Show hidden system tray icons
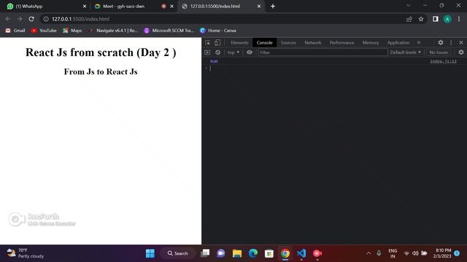Viewport: 467px width, 262px height. pyautogui.click(x=368, y=253)
